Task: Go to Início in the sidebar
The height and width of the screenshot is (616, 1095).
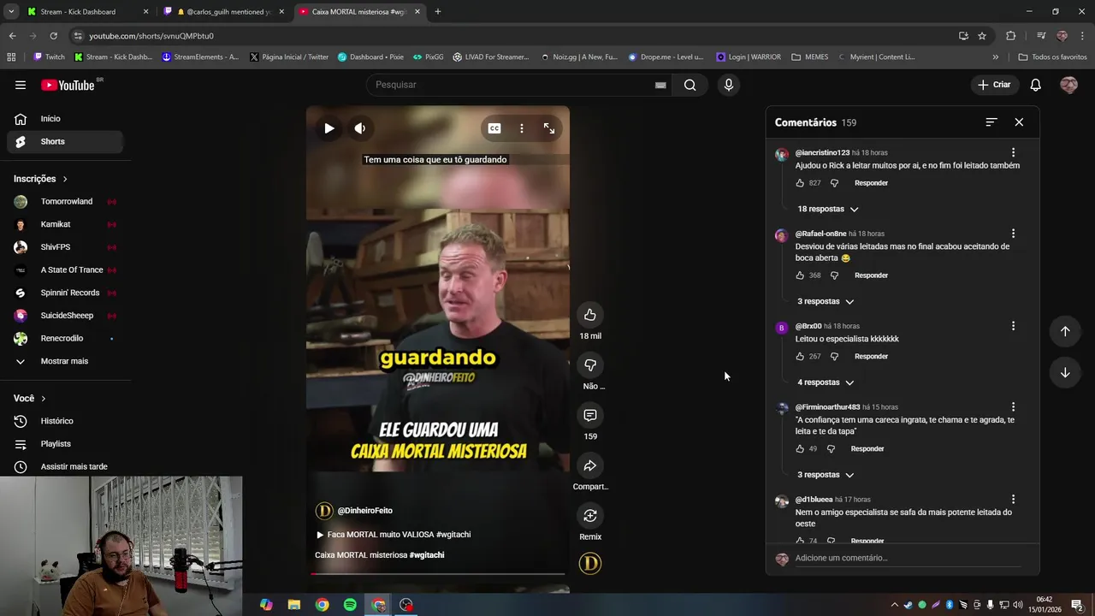Action: pos(65,119)
